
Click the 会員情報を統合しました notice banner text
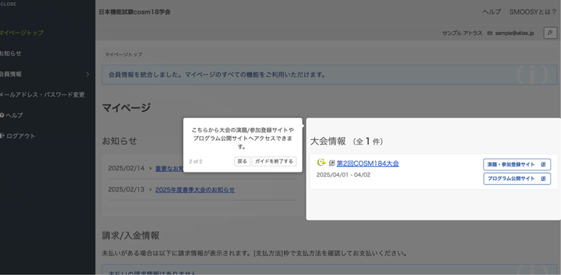pos(217,75)
